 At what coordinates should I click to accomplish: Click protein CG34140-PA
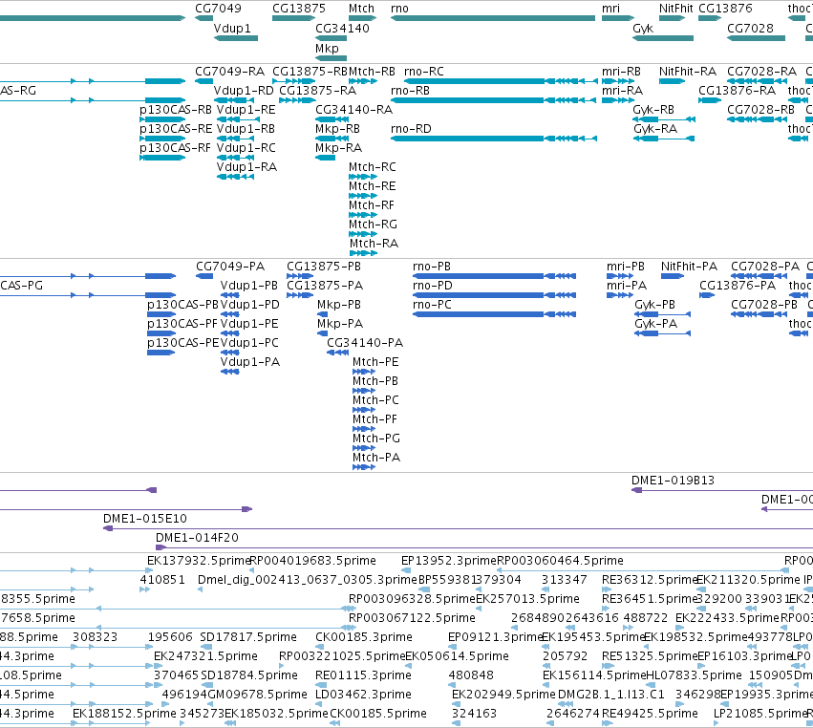click(x=365, y=343)
